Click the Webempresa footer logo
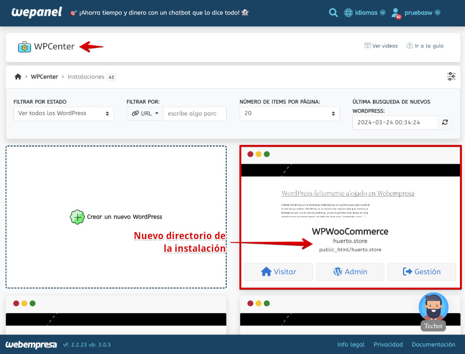The width and height of the screenshot is (465, 354). [x=31, y=345]
